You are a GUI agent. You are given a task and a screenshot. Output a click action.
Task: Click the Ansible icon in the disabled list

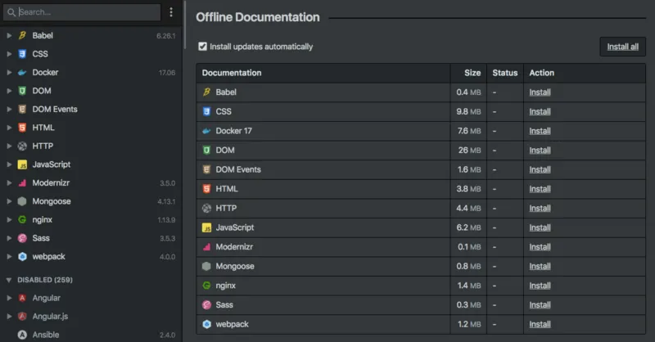[x=22, y=335]
